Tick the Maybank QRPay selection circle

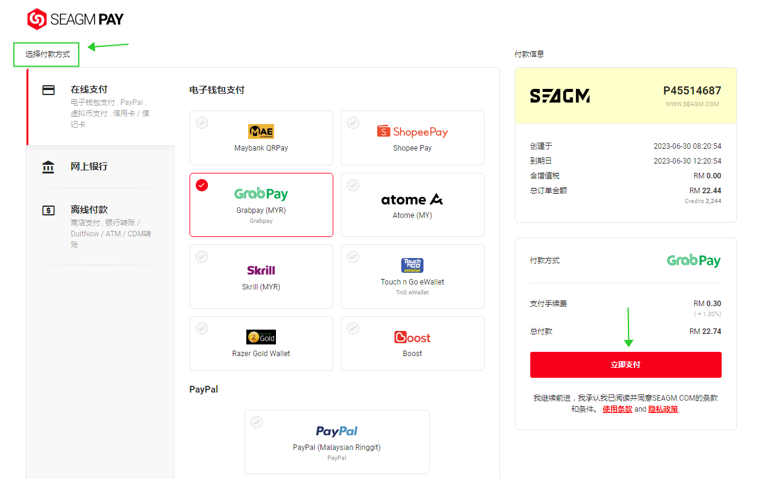click(x=202, y=123)
